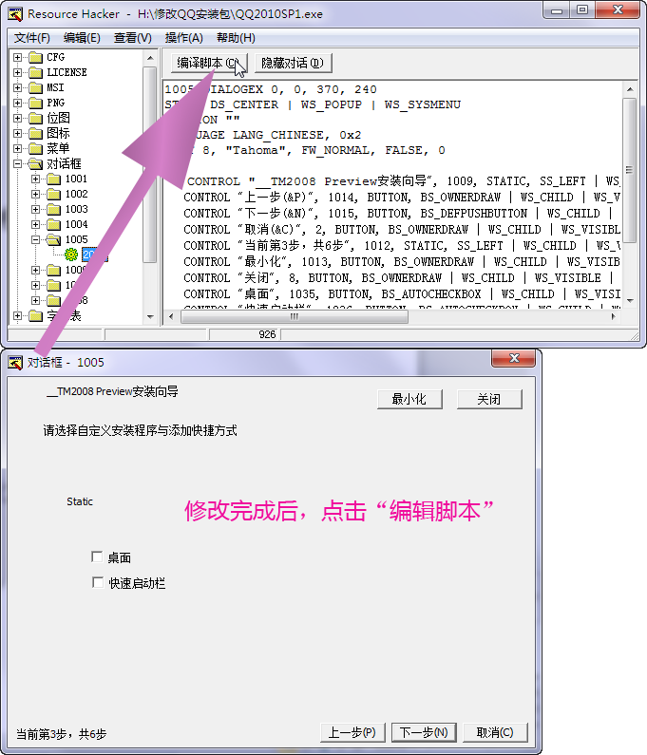Click the script editor vertical scrollbar down arrow
This screenshot has width=647, height=755.
click(x=630, y=300)
